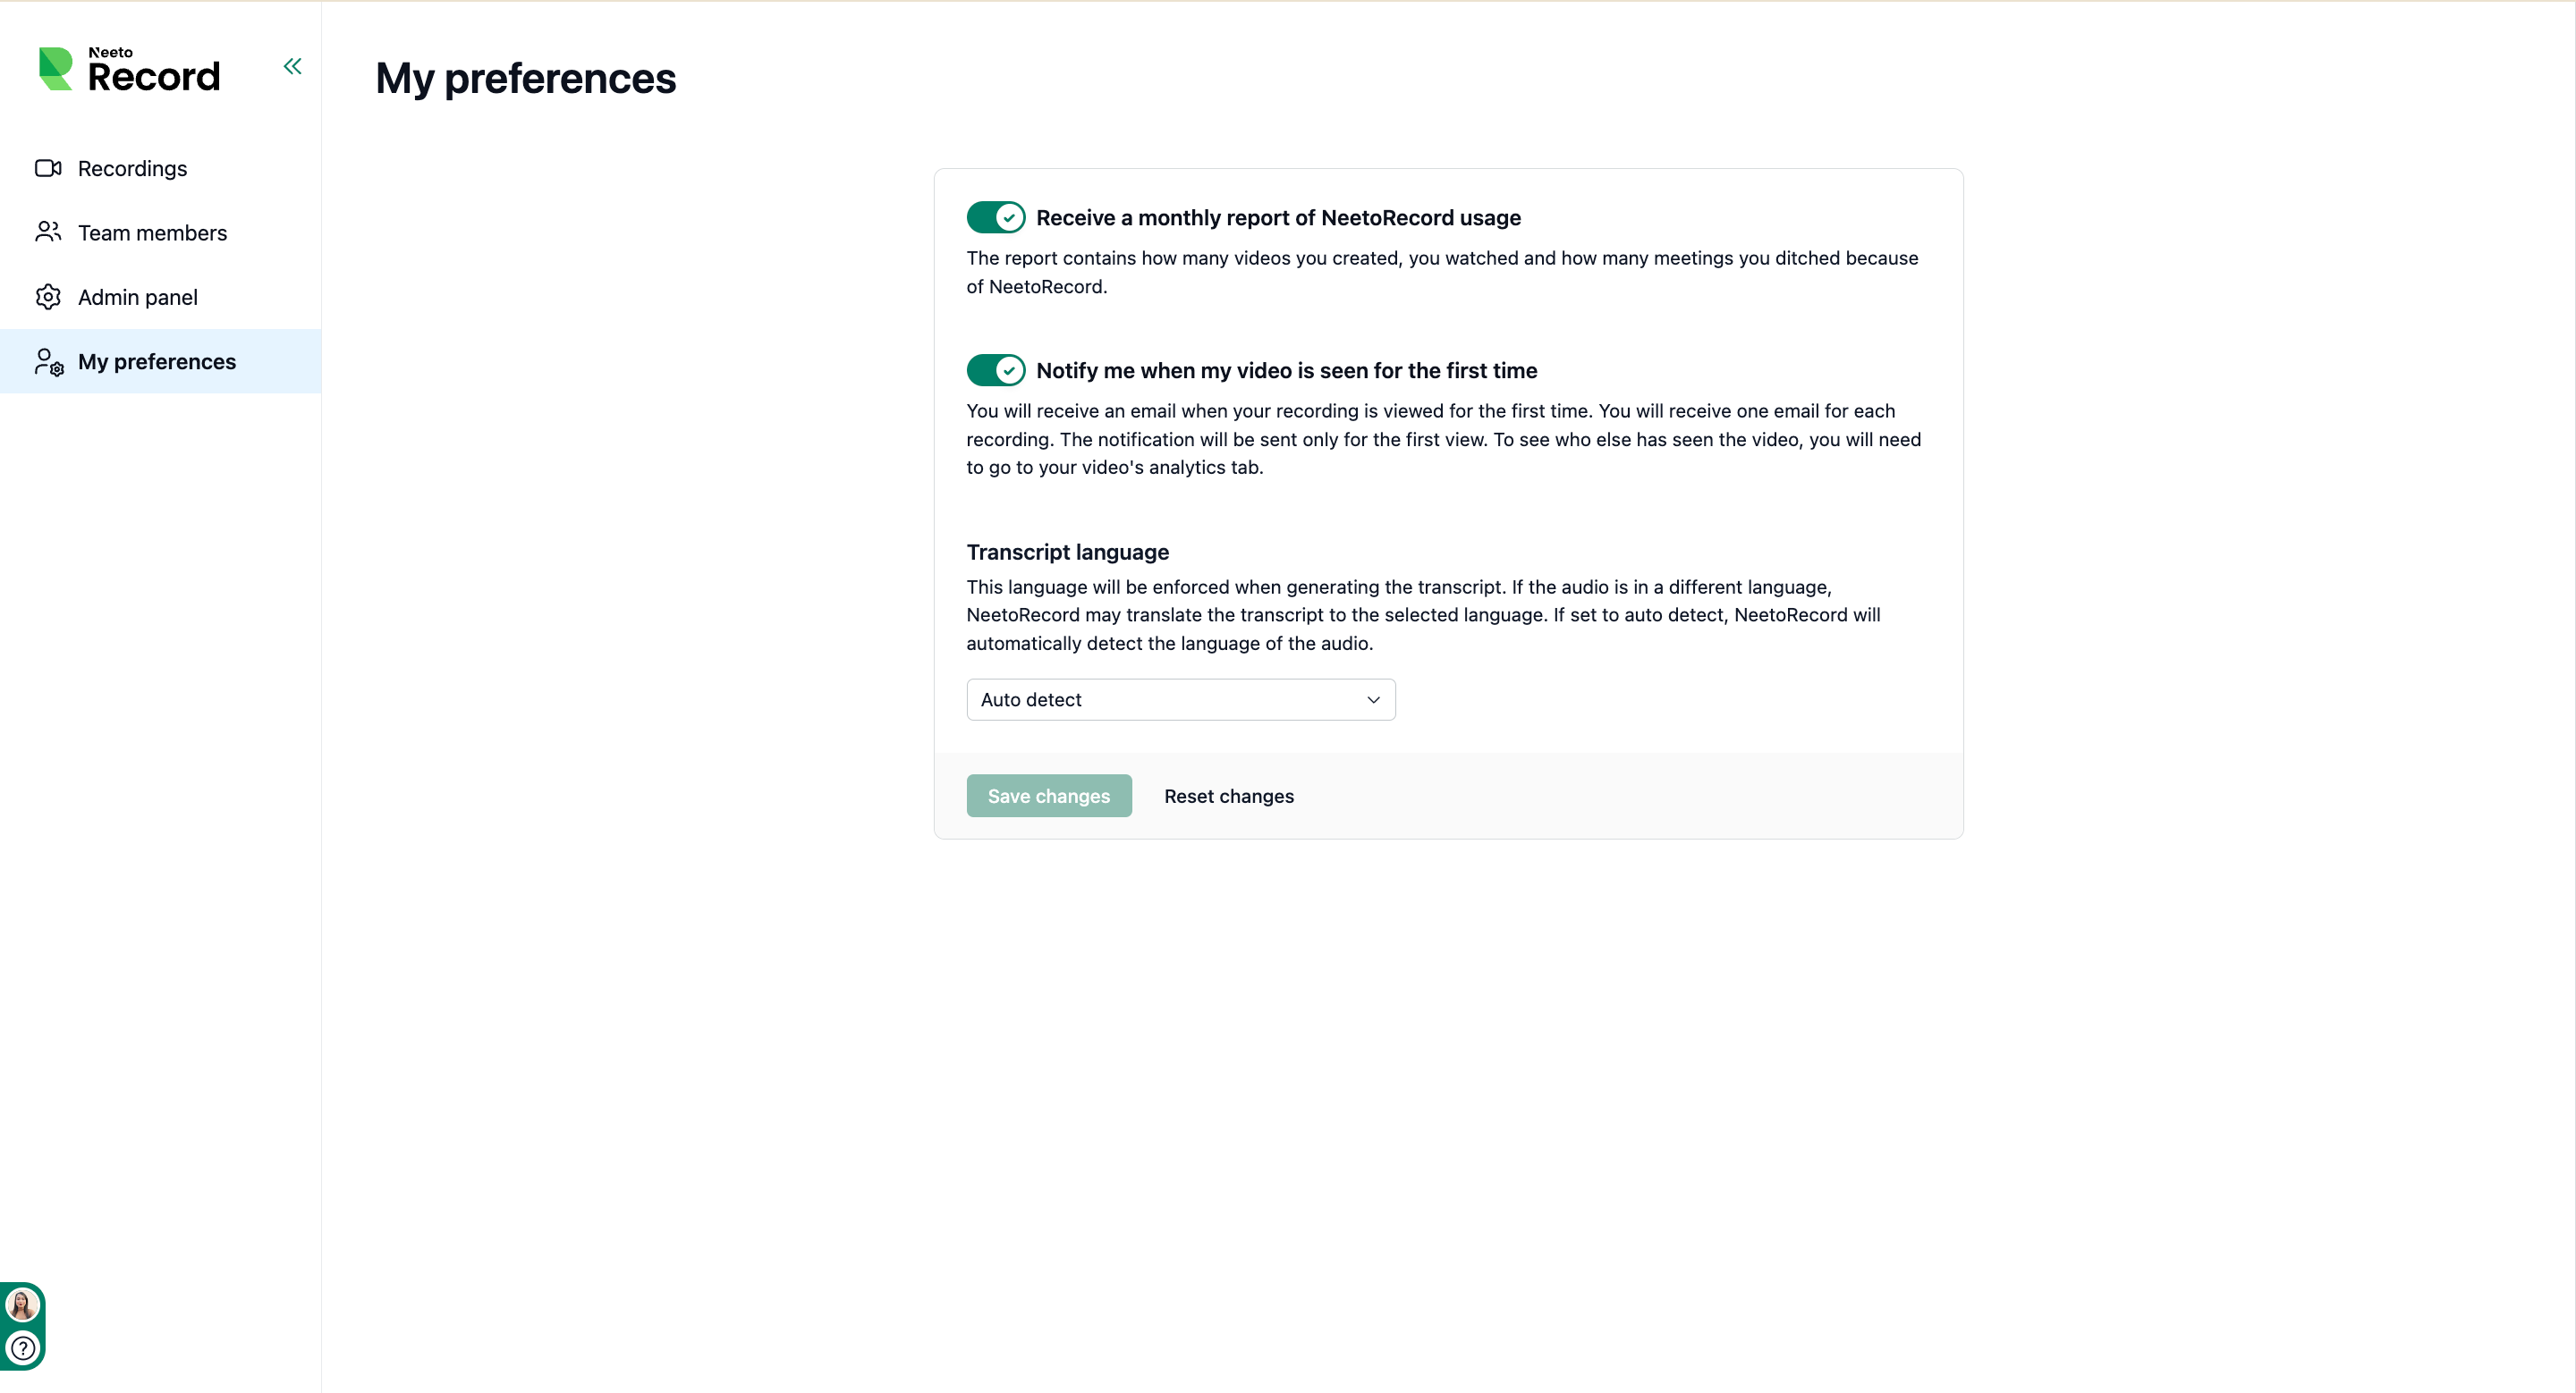Open the profile avatar at bottom left
Viewport: 2576px width, 1393px height.
22,1305
